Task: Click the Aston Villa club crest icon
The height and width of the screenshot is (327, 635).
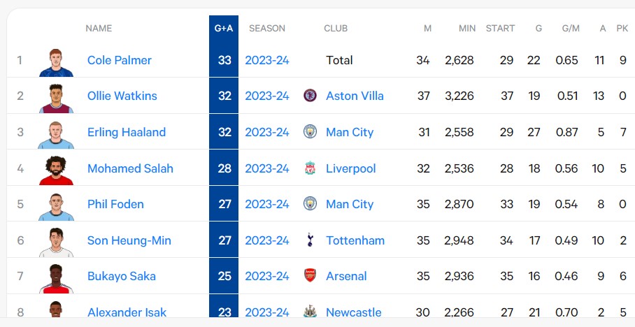Action: click(x=310, y=96)
